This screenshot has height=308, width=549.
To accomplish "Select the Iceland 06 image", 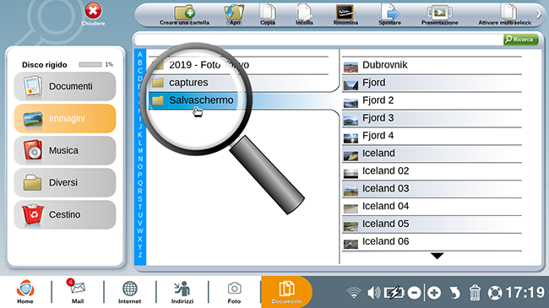I will point(432,241).
